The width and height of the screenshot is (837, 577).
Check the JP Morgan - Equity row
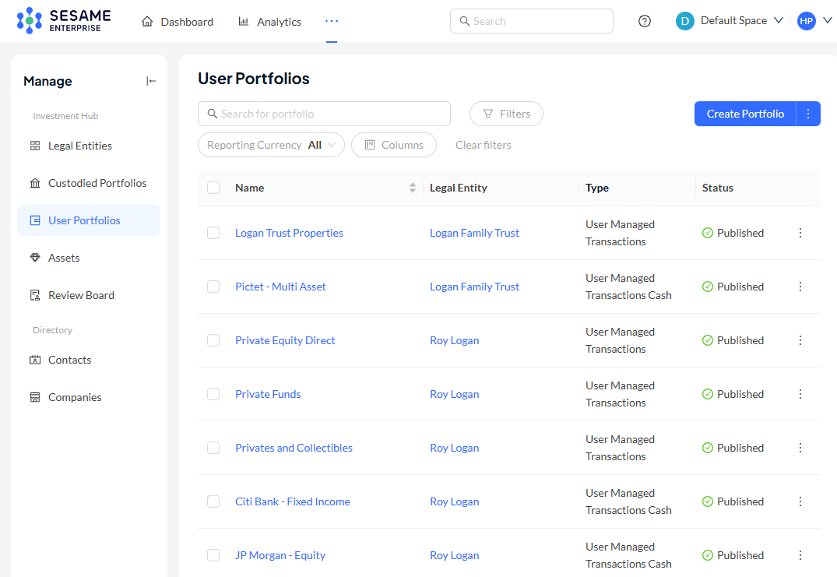pyautogui.click(x=213, y=555)
